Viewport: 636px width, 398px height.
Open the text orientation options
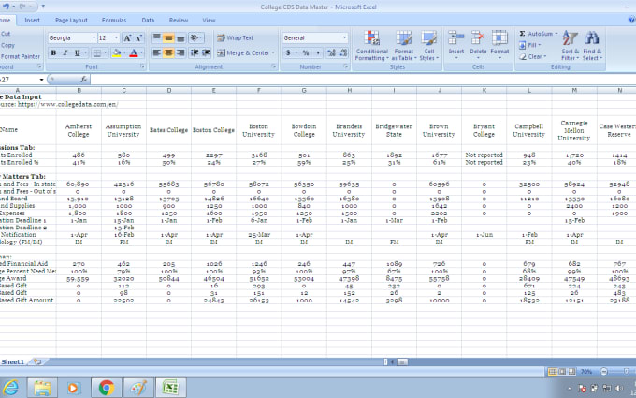tap(196, 37)
